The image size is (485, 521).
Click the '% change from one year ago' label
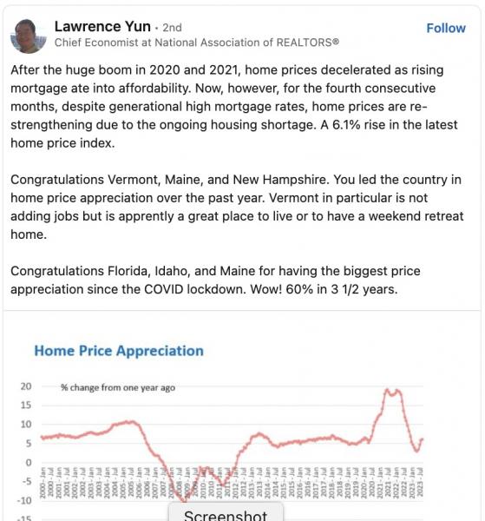118,388
